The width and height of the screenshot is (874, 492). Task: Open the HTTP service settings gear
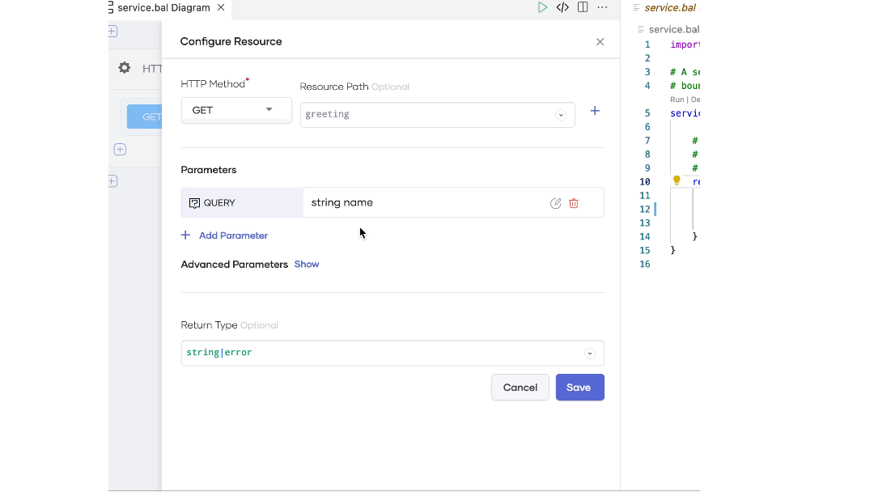[125, 68]
